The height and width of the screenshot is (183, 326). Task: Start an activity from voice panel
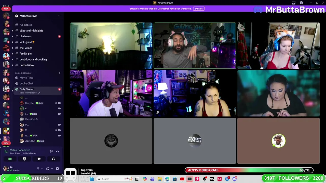tap(39, 159)
